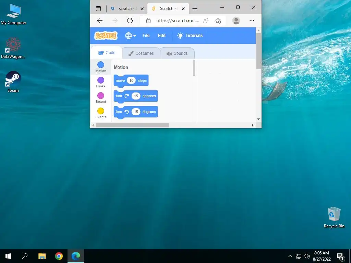Edit the 15 value in counterclockwise turn block

[x=136, y=112]
